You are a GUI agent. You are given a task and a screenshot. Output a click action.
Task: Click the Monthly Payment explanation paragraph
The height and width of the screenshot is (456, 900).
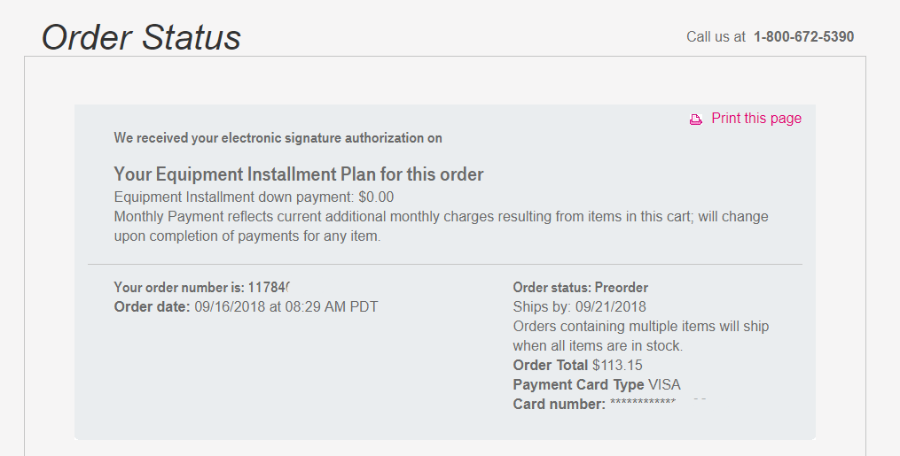pos(441,226)
